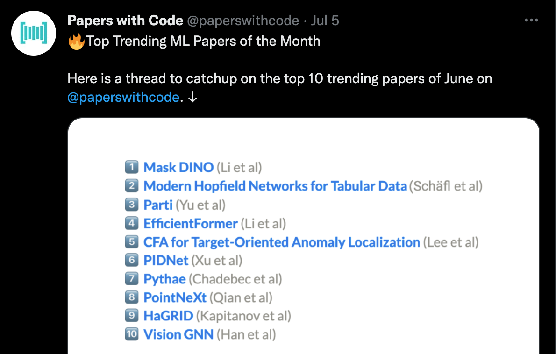The height and width of the screenshot is (354, 556).
Task: Open the @paperswithcode handle in tweet header
Action: pos(243,21)
